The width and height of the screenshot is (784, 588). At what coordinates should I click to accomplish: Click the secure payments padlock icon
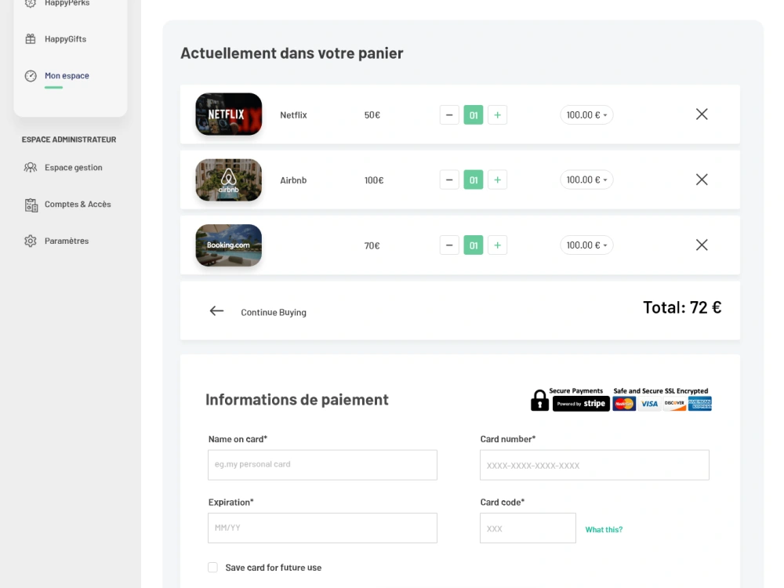(x=539, y=401)
